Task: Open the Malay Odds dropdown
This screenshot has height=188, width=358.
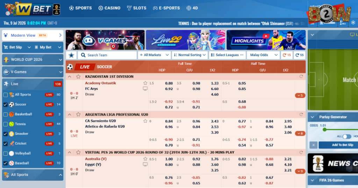Action: coord(263,55)
